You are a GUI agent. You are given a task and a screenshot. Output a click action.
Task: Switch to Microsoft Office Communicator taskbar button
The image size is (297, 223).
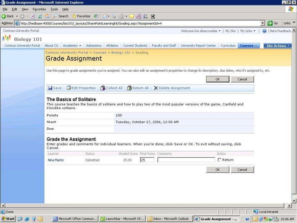[75, 219]
